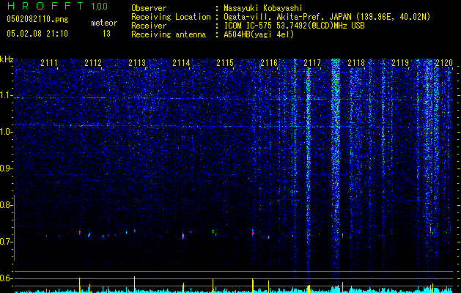461x293 pixels.
Task: Click the 0.6 kHz axis label
Action: pos(6,278)
